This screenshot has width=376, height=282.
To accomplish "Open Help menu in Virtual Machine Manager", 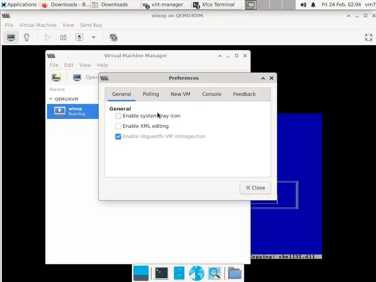I will tap(102, 65).
